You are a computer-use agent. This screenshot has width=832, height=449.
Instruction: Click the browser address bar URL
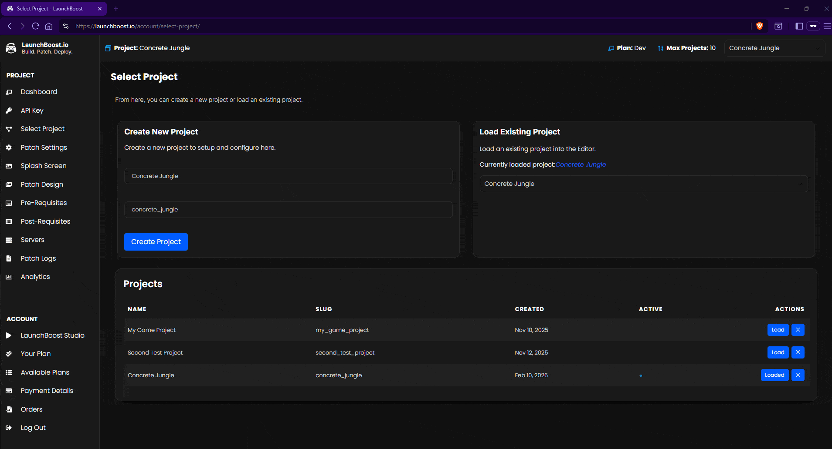(x=137, y=26)
